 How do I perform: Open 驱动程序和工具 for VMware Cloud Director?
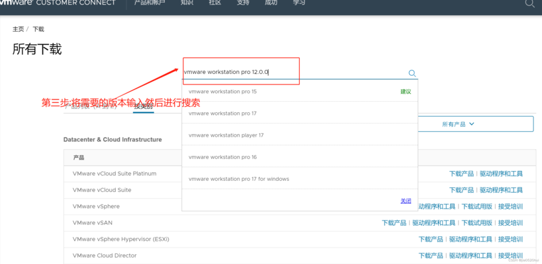pos(471,255)
